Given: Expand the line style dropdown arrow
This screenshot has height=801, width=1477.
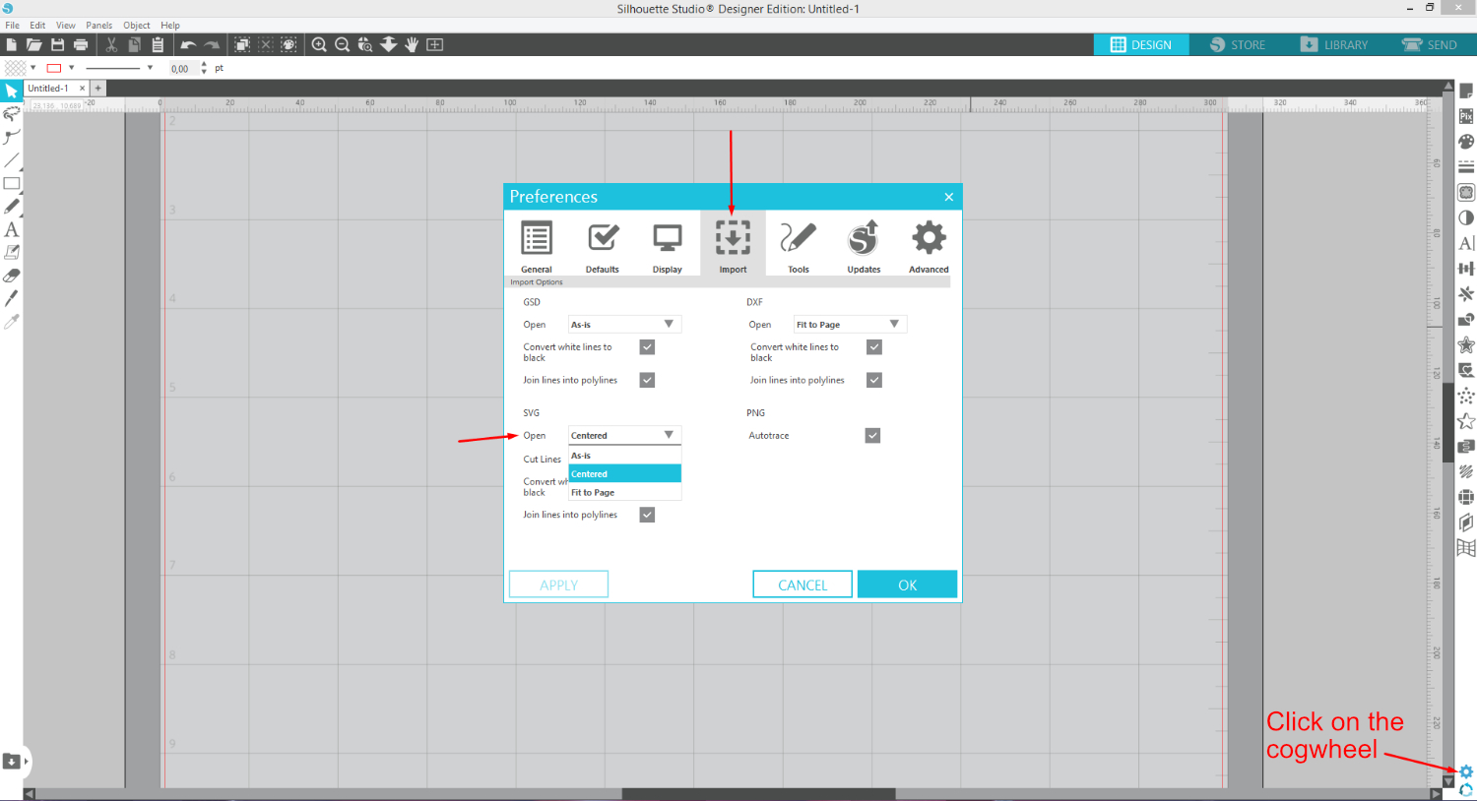Looking at the screenshot, I should (150, 68).
